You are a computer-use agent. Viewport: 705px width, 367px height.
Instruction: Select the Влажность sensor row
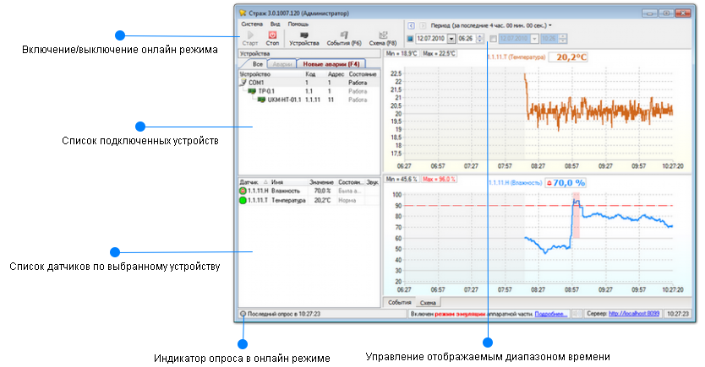[x=309, y=192]
